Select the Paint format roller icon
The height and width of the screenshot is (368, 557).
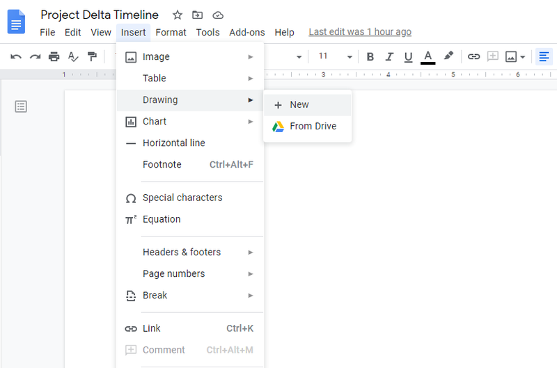coord(92,56)
